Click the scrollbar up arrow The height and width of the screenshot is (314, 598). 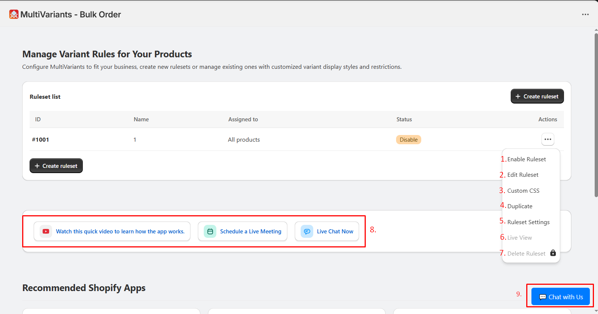[596, 29]
